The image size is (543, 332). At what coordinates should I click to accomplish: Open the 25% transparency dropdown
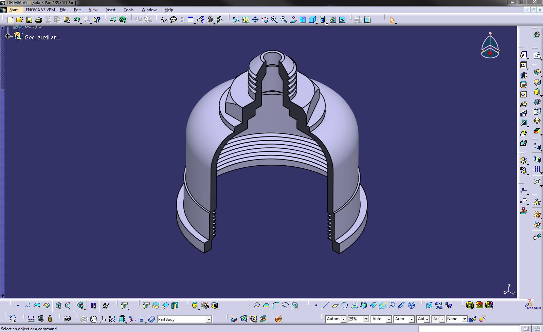(x=366, y=319)
